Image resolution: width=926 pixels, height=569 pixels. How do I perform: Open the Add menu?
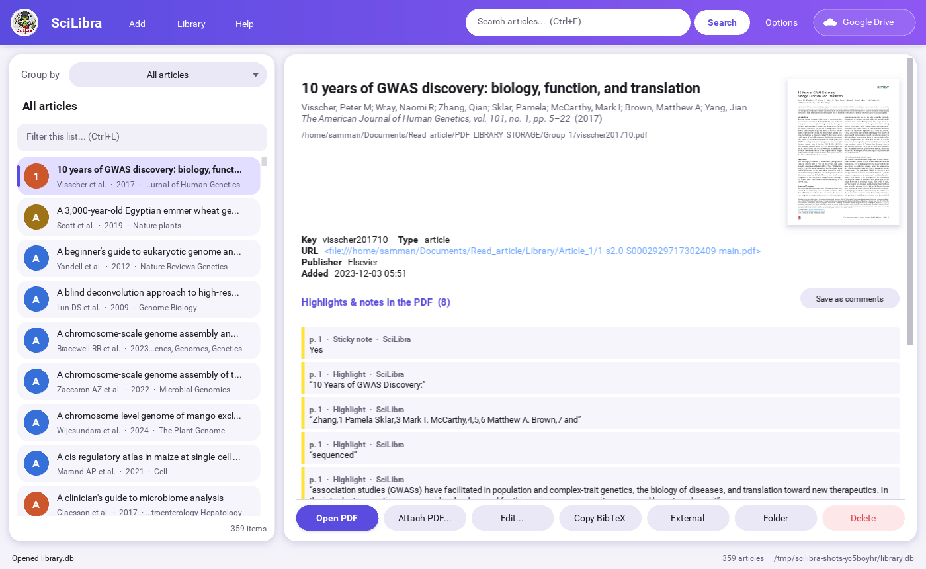[x=137, y=24]
